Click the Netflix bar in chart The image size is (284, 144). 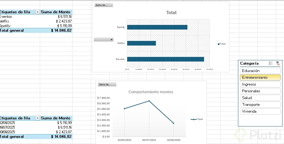pos(141,43)
